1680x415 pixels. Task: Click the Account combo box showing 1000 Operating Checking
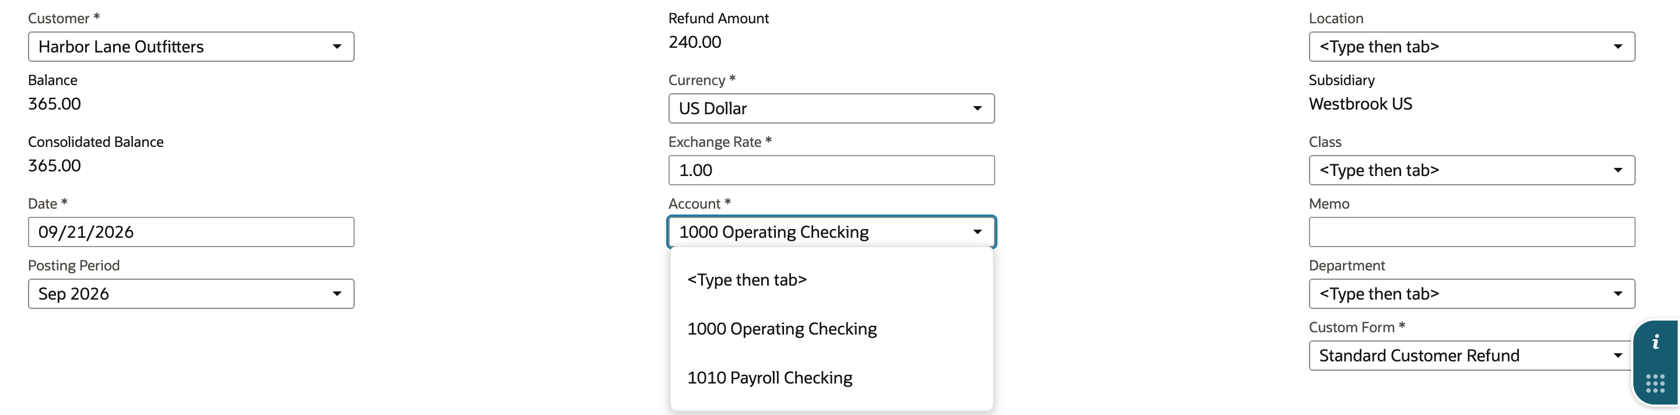pos(831,232)
